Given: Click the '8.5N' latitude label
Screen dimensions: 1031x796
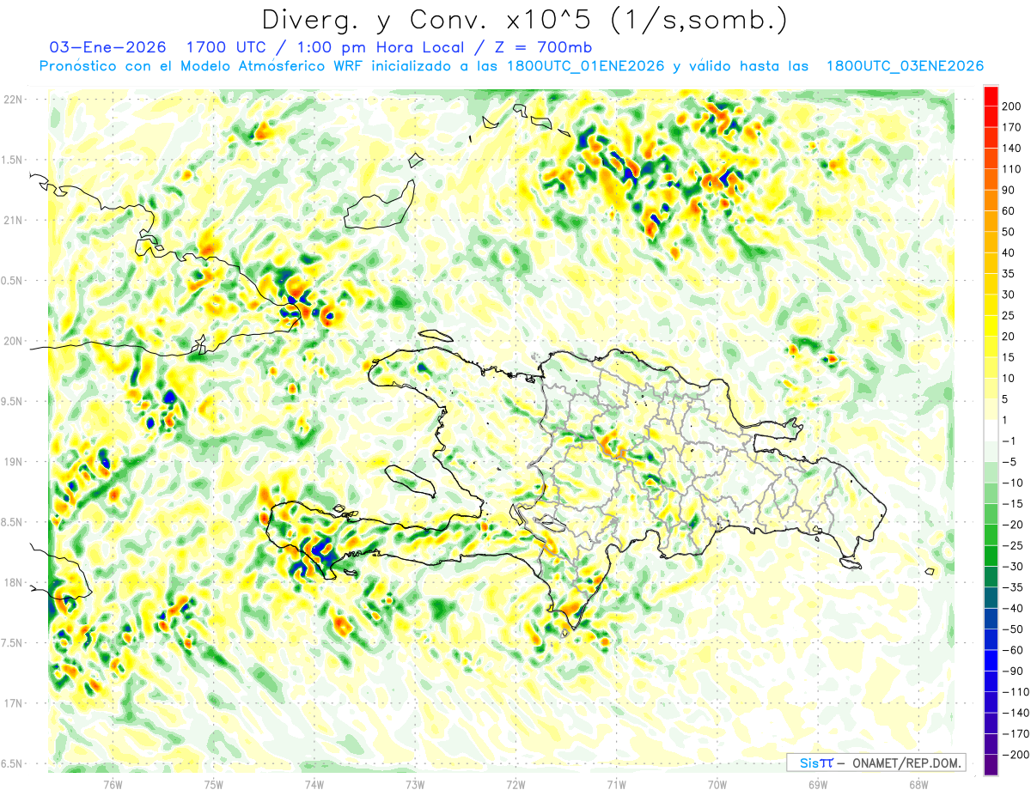Looking at the screenshot, I should (x=13, y=522).
